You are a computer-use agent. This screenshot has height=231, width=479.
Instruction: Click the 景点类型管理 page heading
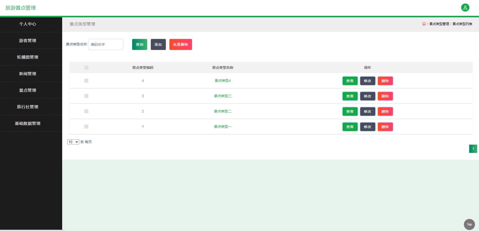(x=82, y=24)
